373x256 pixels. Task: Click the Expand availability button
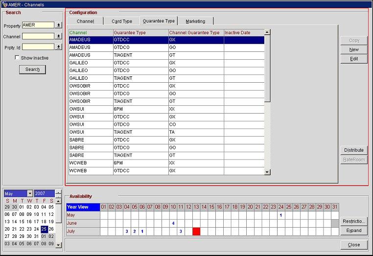point(354,231)
